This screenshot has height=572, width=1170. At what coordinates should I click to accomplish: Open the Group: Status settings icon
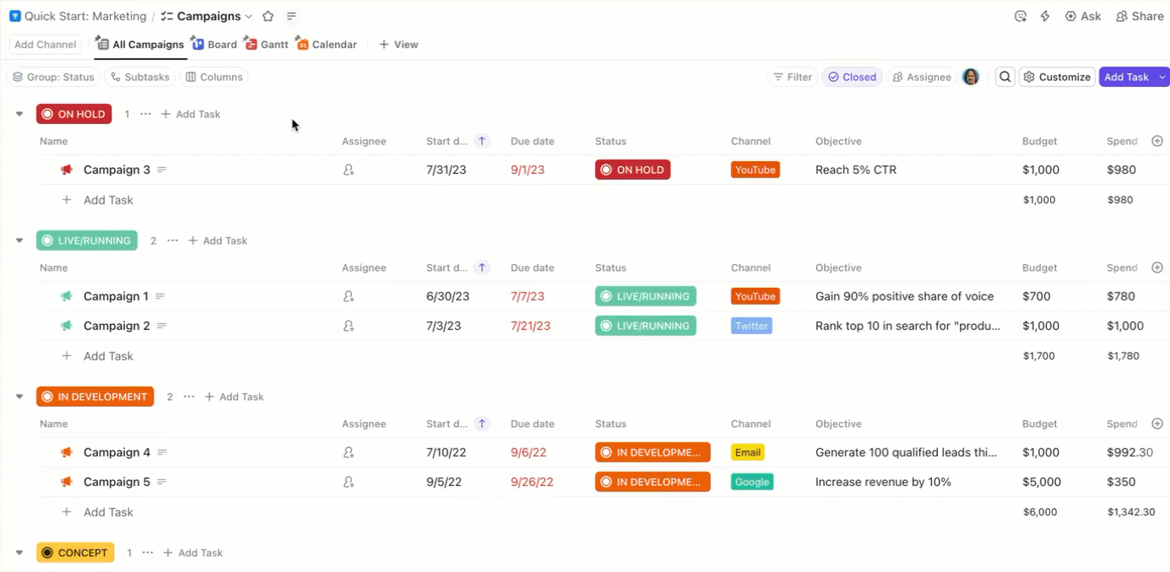point(17,77)
